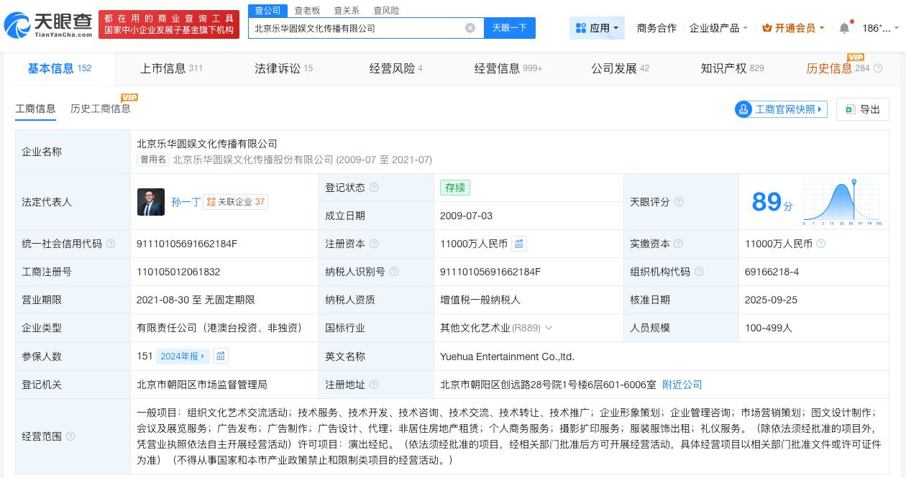
Task: Click the blue stamp icon for 工商官网快照
Action: coord(743,109)
